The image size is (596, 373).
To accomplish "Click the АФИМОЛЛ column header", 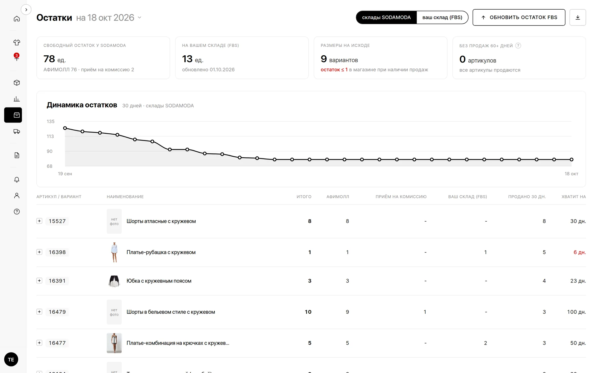I will 338,197.
